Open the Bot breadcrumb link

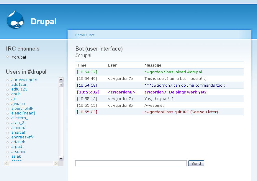click(x=91, y=35)
